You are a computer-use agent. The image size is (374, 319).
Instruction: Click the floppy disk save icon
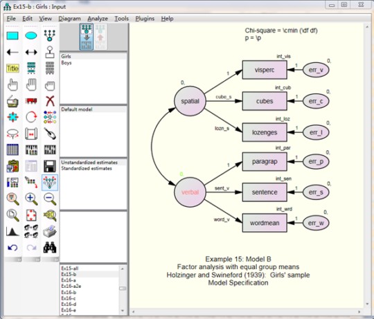point(50,166)
